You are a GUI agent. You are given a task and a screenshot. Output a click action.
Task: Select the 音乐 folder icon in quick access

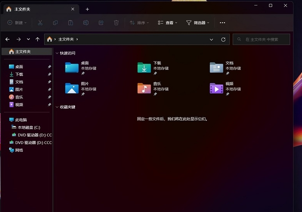144,88
